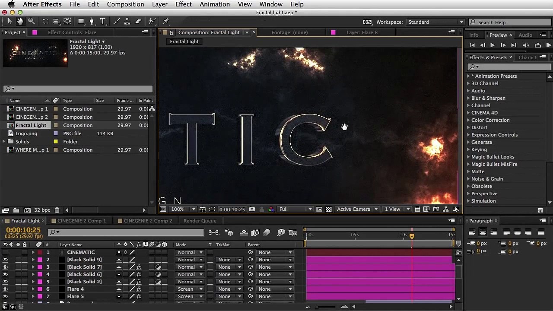Click the project color depth 32 bpc button
Viewport: 553px width, 311px height.
(42, 210)
